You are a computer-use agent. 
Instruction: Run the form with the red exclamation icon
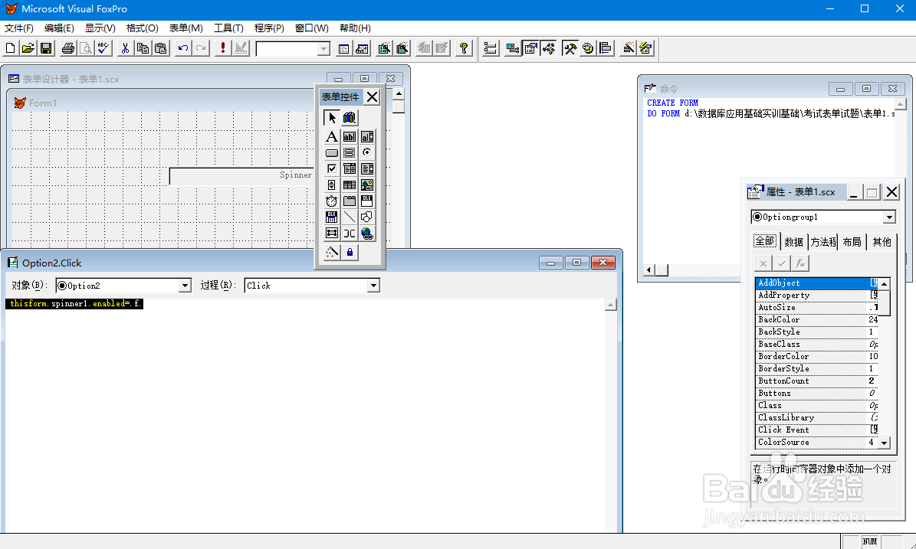pyautogui.click(x=222, y=48)
